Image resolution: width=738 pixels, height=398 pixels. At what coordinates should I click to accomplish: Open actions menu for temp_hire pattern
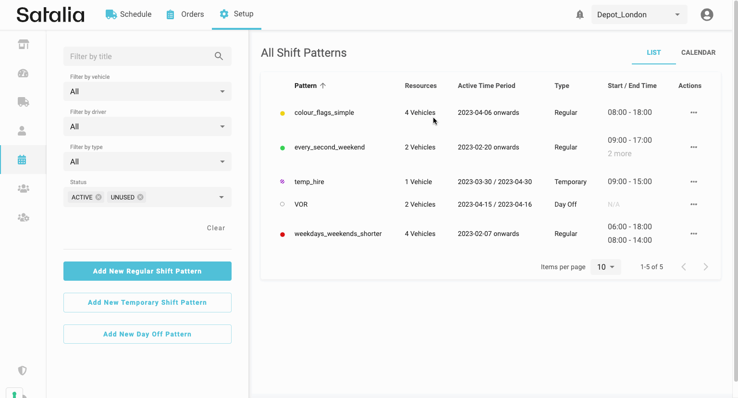[x=693, y=182]
